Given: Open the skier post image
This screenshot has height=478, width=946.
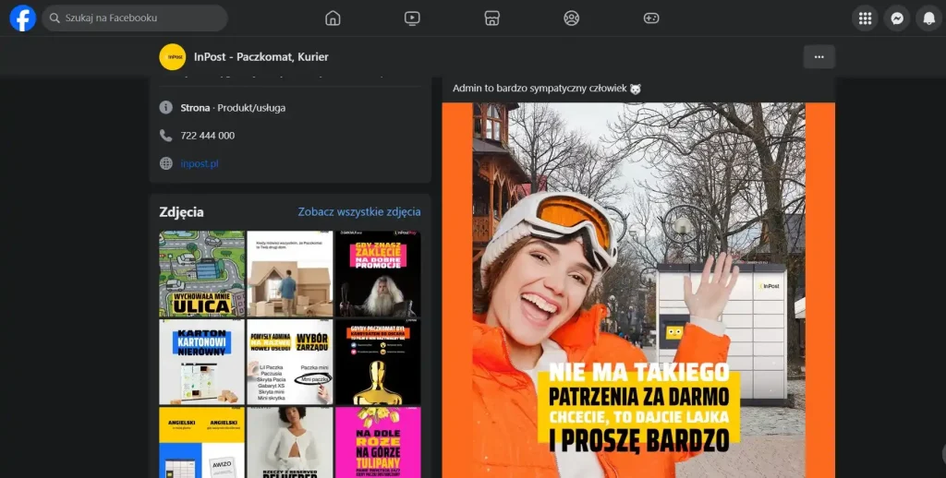Looking at the screenshot, I should tap(638, 290).
